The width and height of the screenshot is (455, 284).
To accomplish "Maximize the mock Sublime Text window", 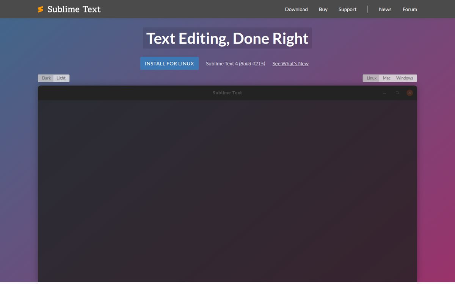I will tap(397, 93).
